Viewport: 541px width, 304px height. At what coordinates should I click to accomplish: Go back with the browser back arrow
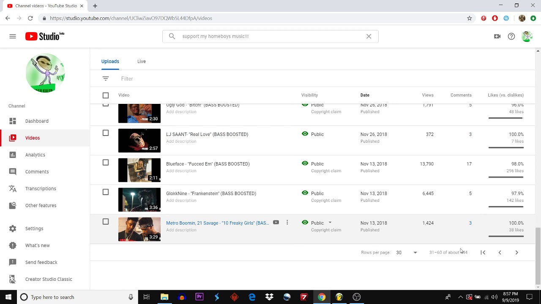[8, 18]
